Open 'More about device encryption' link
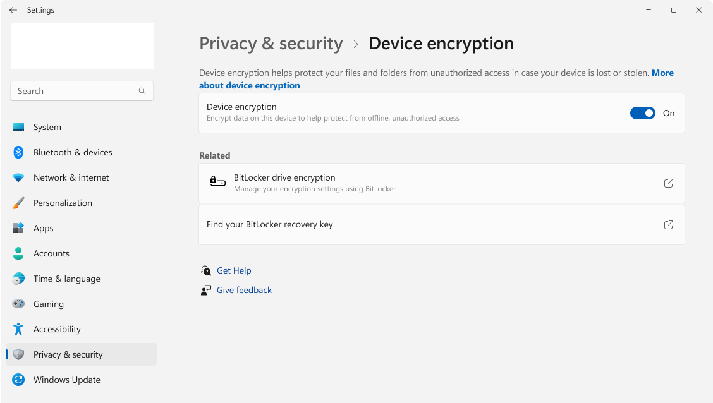713x403 pixels. coord(249,85)
